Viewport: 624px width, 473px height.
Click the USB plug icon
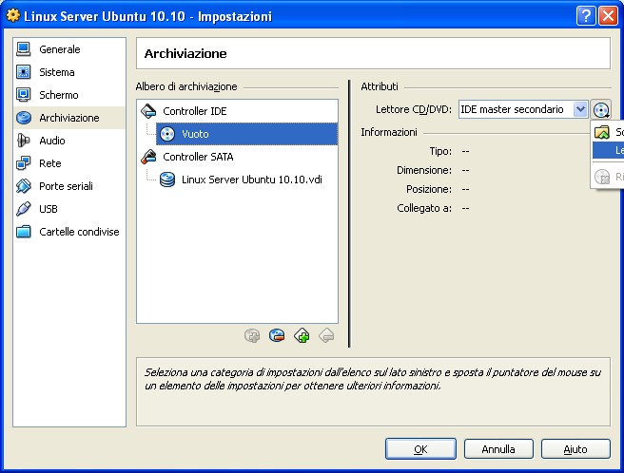pyautogui.click(x=24, y=209)
